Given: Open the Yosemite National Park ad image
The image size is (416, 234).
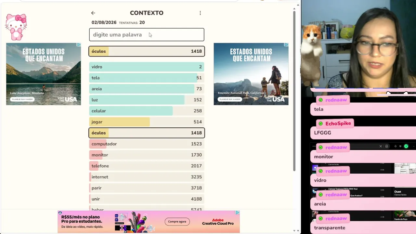Looking at the screenshot, I should click(x=251, y=74).
